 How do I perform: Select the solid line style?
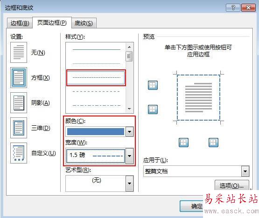click(x=97, y=49)
